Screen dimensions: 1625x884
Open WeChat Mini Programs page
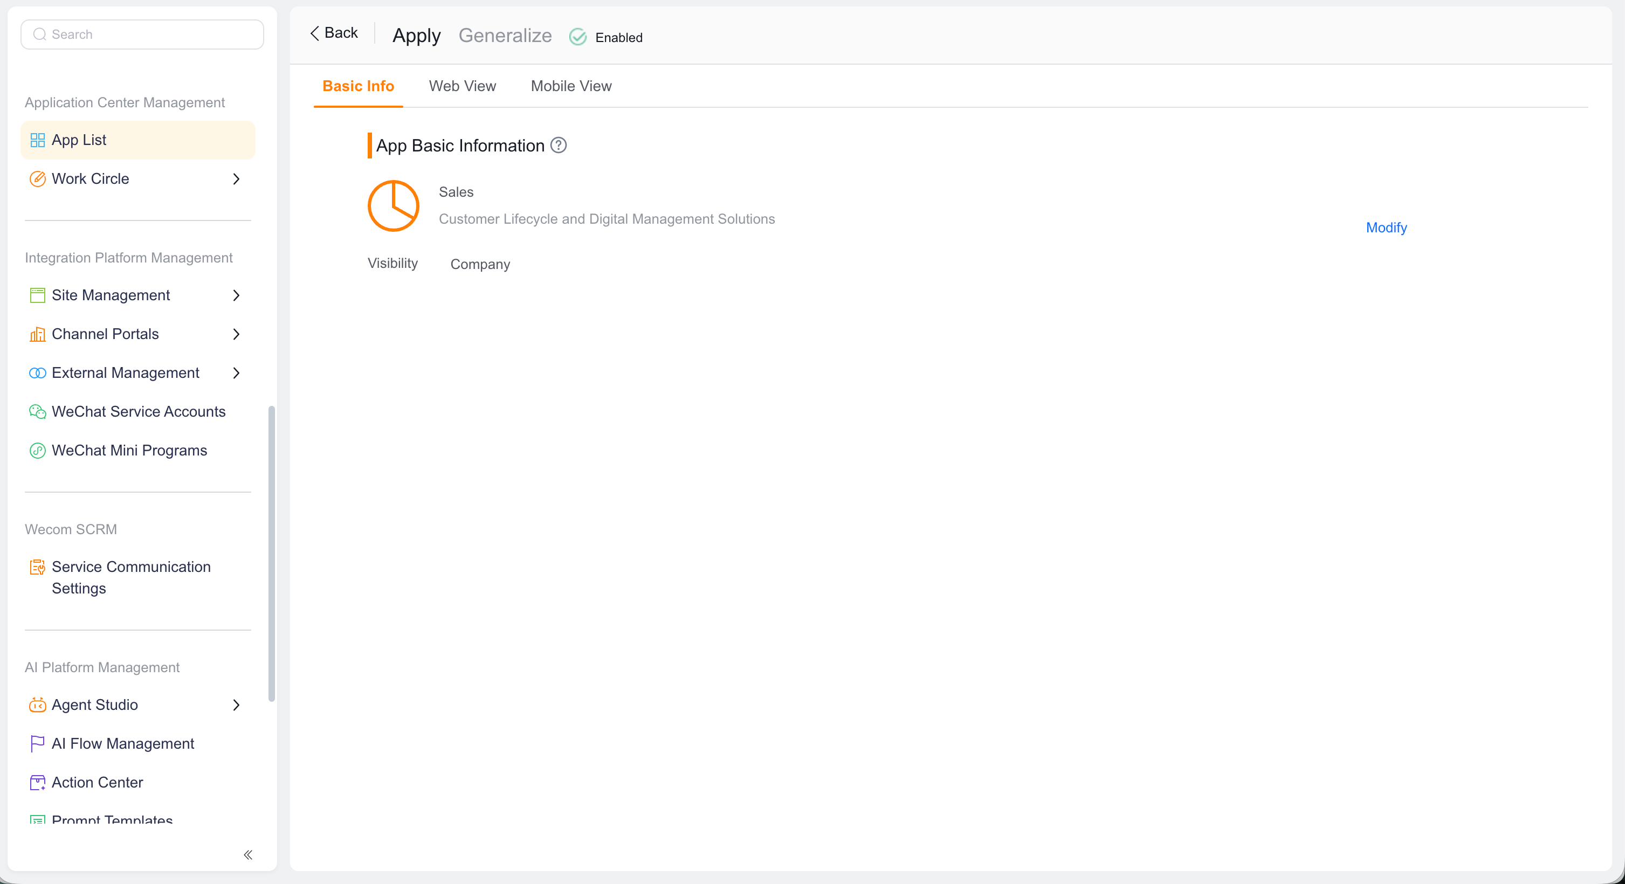(x=138, y=451)
